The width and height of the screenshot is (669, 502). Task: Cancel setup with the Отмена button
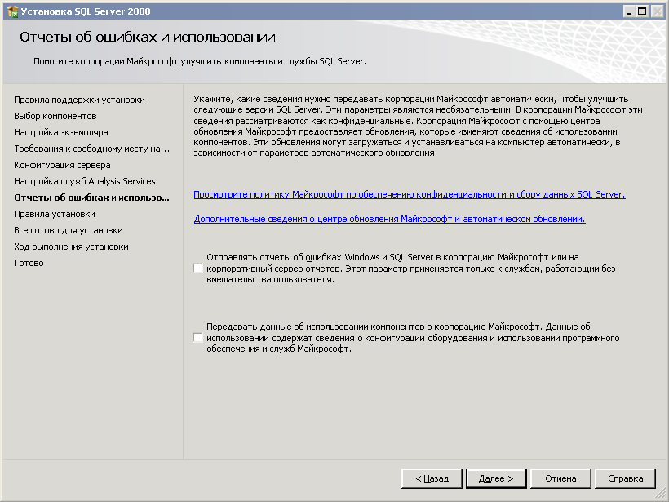click(x=560, y=478)
